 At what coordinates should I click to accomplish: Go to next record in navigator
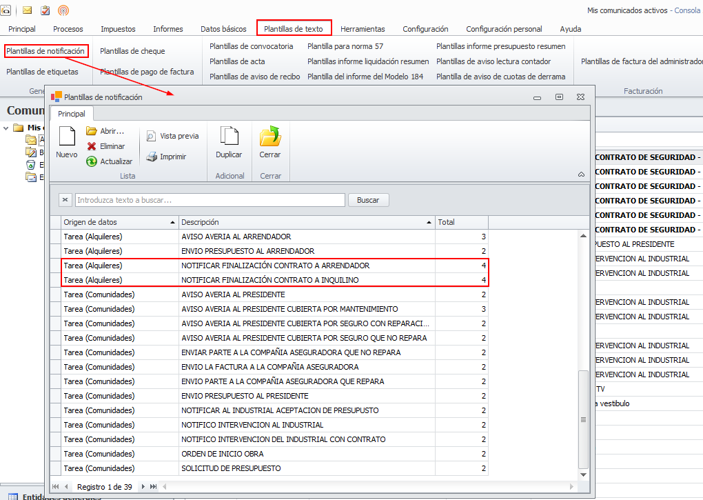click(144, 486)
